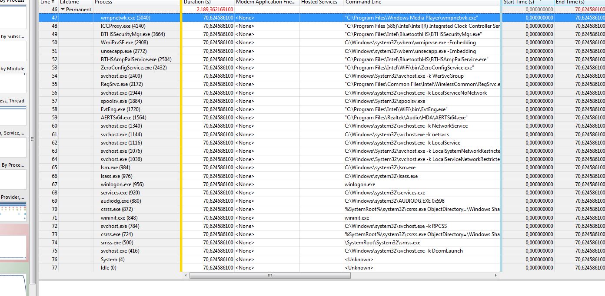Viewport: 605px width, 296px height.
Task: Select ZeroConfigService.exe (2432) process
Action: (133, 68)
